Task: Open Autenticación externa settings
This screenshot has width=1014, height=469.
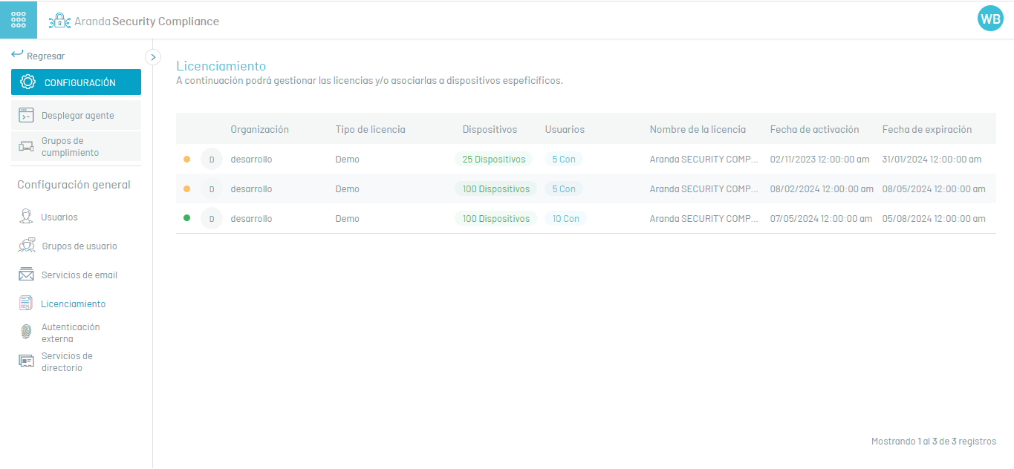Action: tap(71, 332)
